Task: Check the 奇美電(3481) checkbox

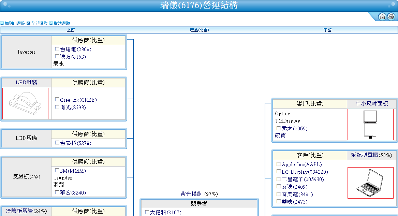Action: point(279,194)
